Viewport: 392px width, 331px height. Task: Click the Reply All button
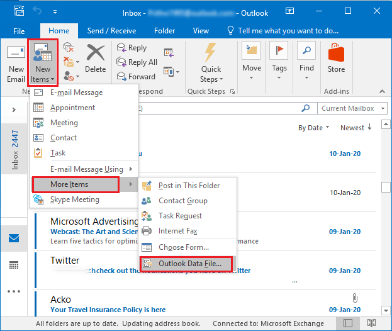[x=137, y=62]
